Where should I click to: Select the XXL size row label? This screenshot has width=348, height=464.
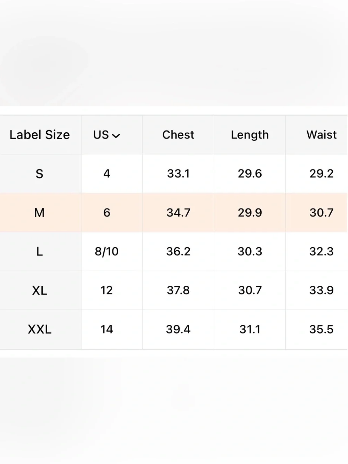[40, 329]
